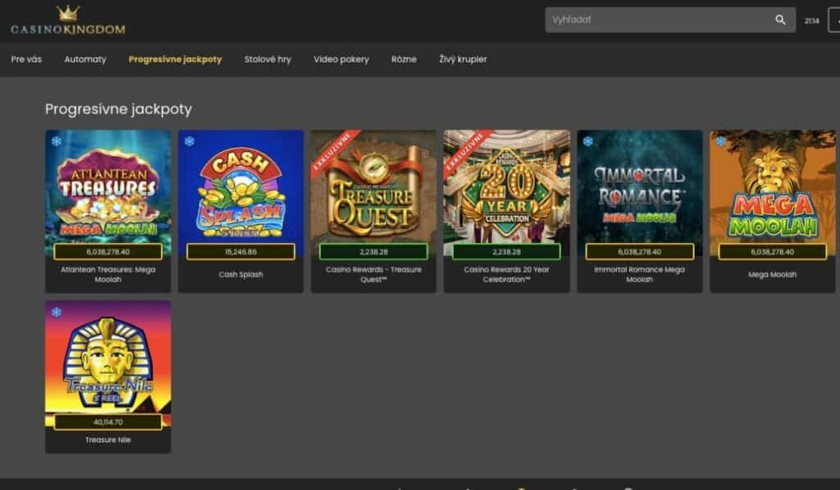Viewport: 840px width, 490px height.
Task: Type in the Vyhľadať search field
Action: (656, 20)
